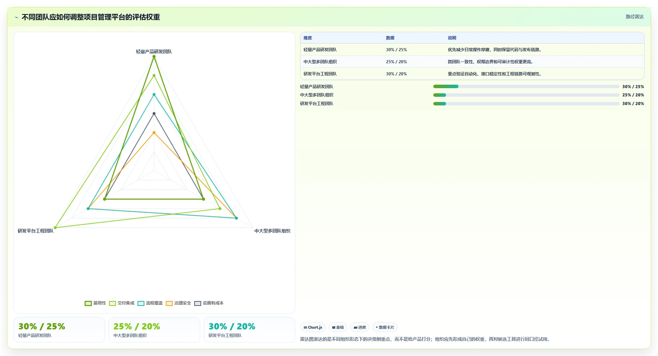Image resolution: width=658 pixels, height=356 pixels.
Task: Click radar axis label 研发平台工程团队
Action: tap(36, 231)
